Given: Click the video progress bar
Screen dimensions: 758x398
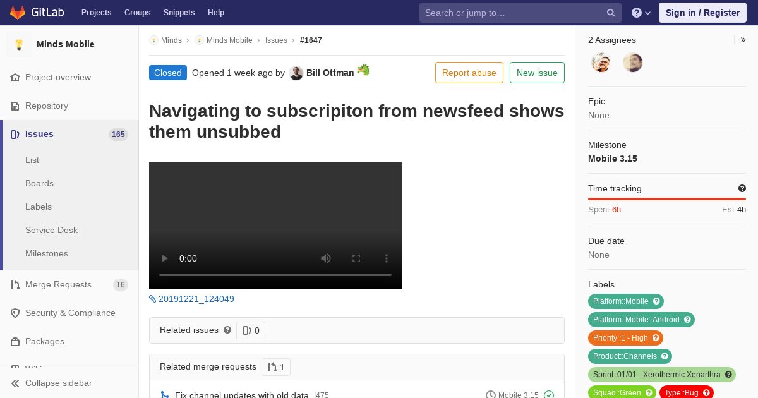Looking at the screenshot, I should click(275, 275).
